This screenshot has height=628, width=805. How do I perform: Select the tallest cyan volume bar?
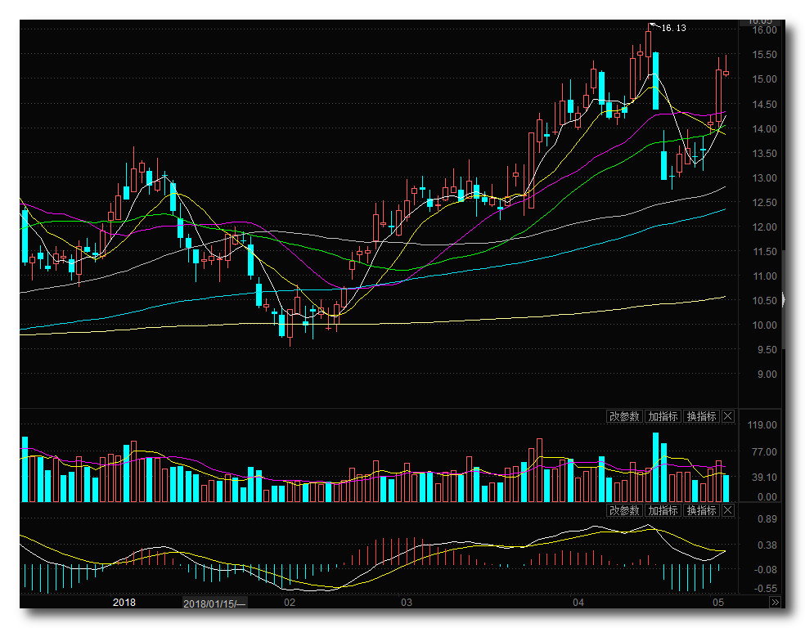655,467
